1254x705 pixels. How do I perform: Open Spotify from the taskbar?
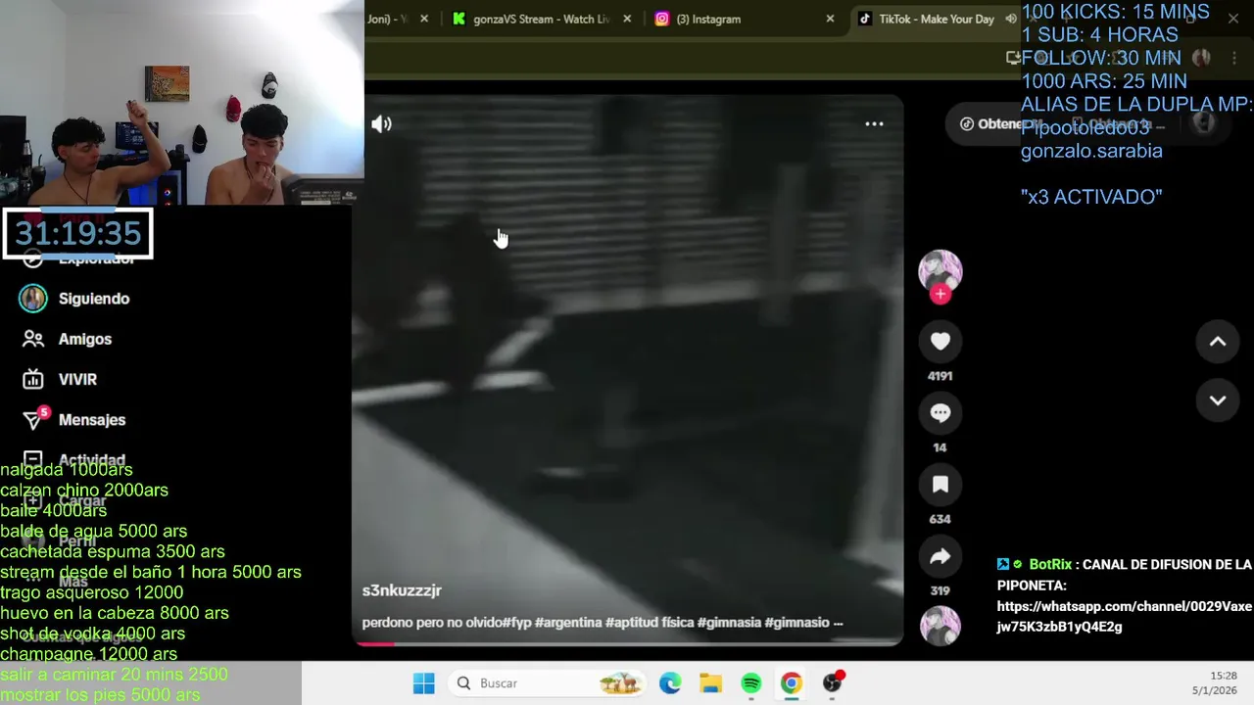751,683
